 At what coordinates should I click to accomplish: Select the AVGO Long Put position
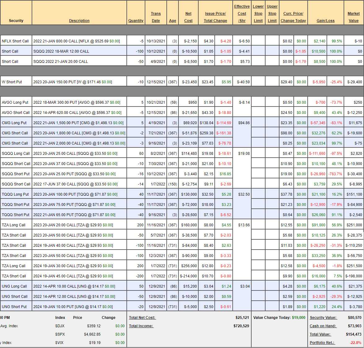pyautogui.click(x=15, y=102)
